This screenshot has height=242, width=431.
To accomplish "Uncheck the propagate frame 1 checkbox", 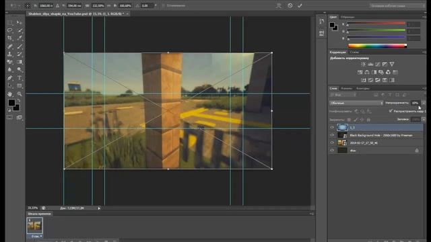I will coord(391,111).
